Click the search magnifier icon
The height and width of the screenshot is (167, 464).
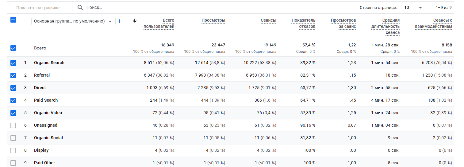[80, 8]
